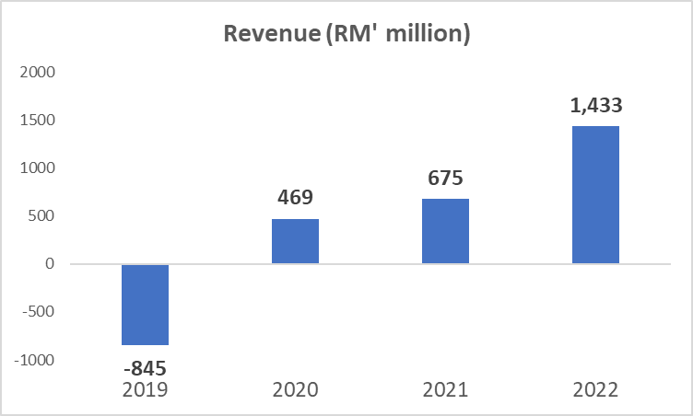
Task: Select the 2022 category axis label
Action: 595,389
